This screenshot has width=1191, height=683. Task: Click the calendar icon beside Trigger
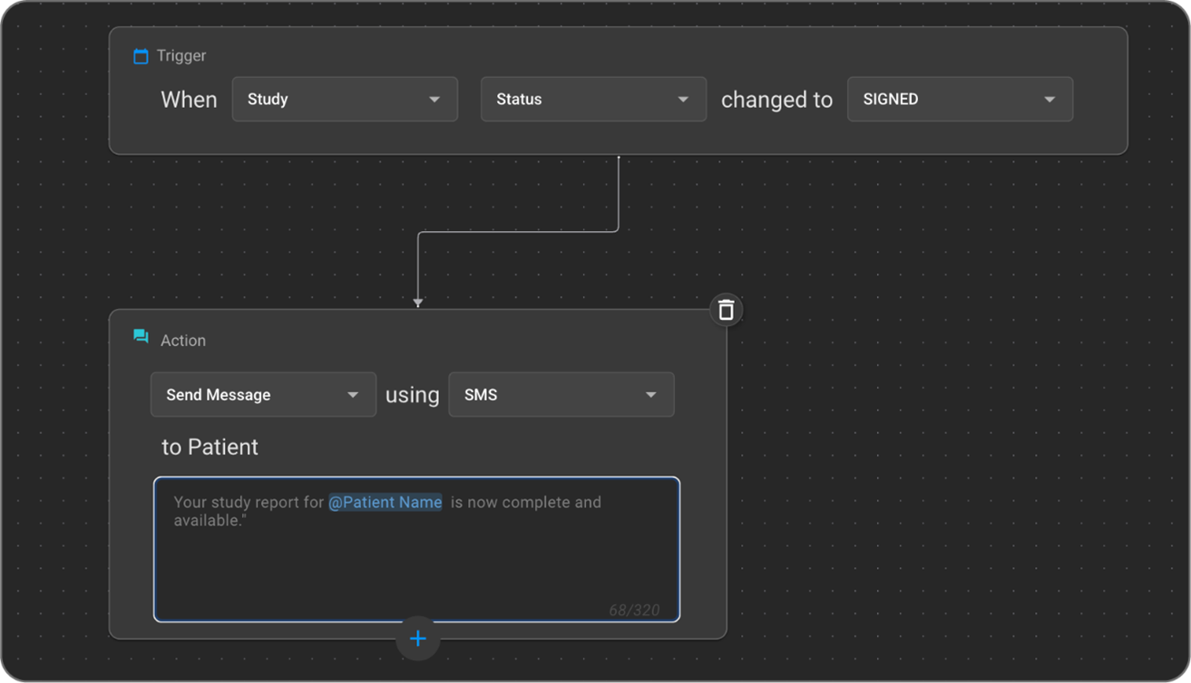click(141, 56)
